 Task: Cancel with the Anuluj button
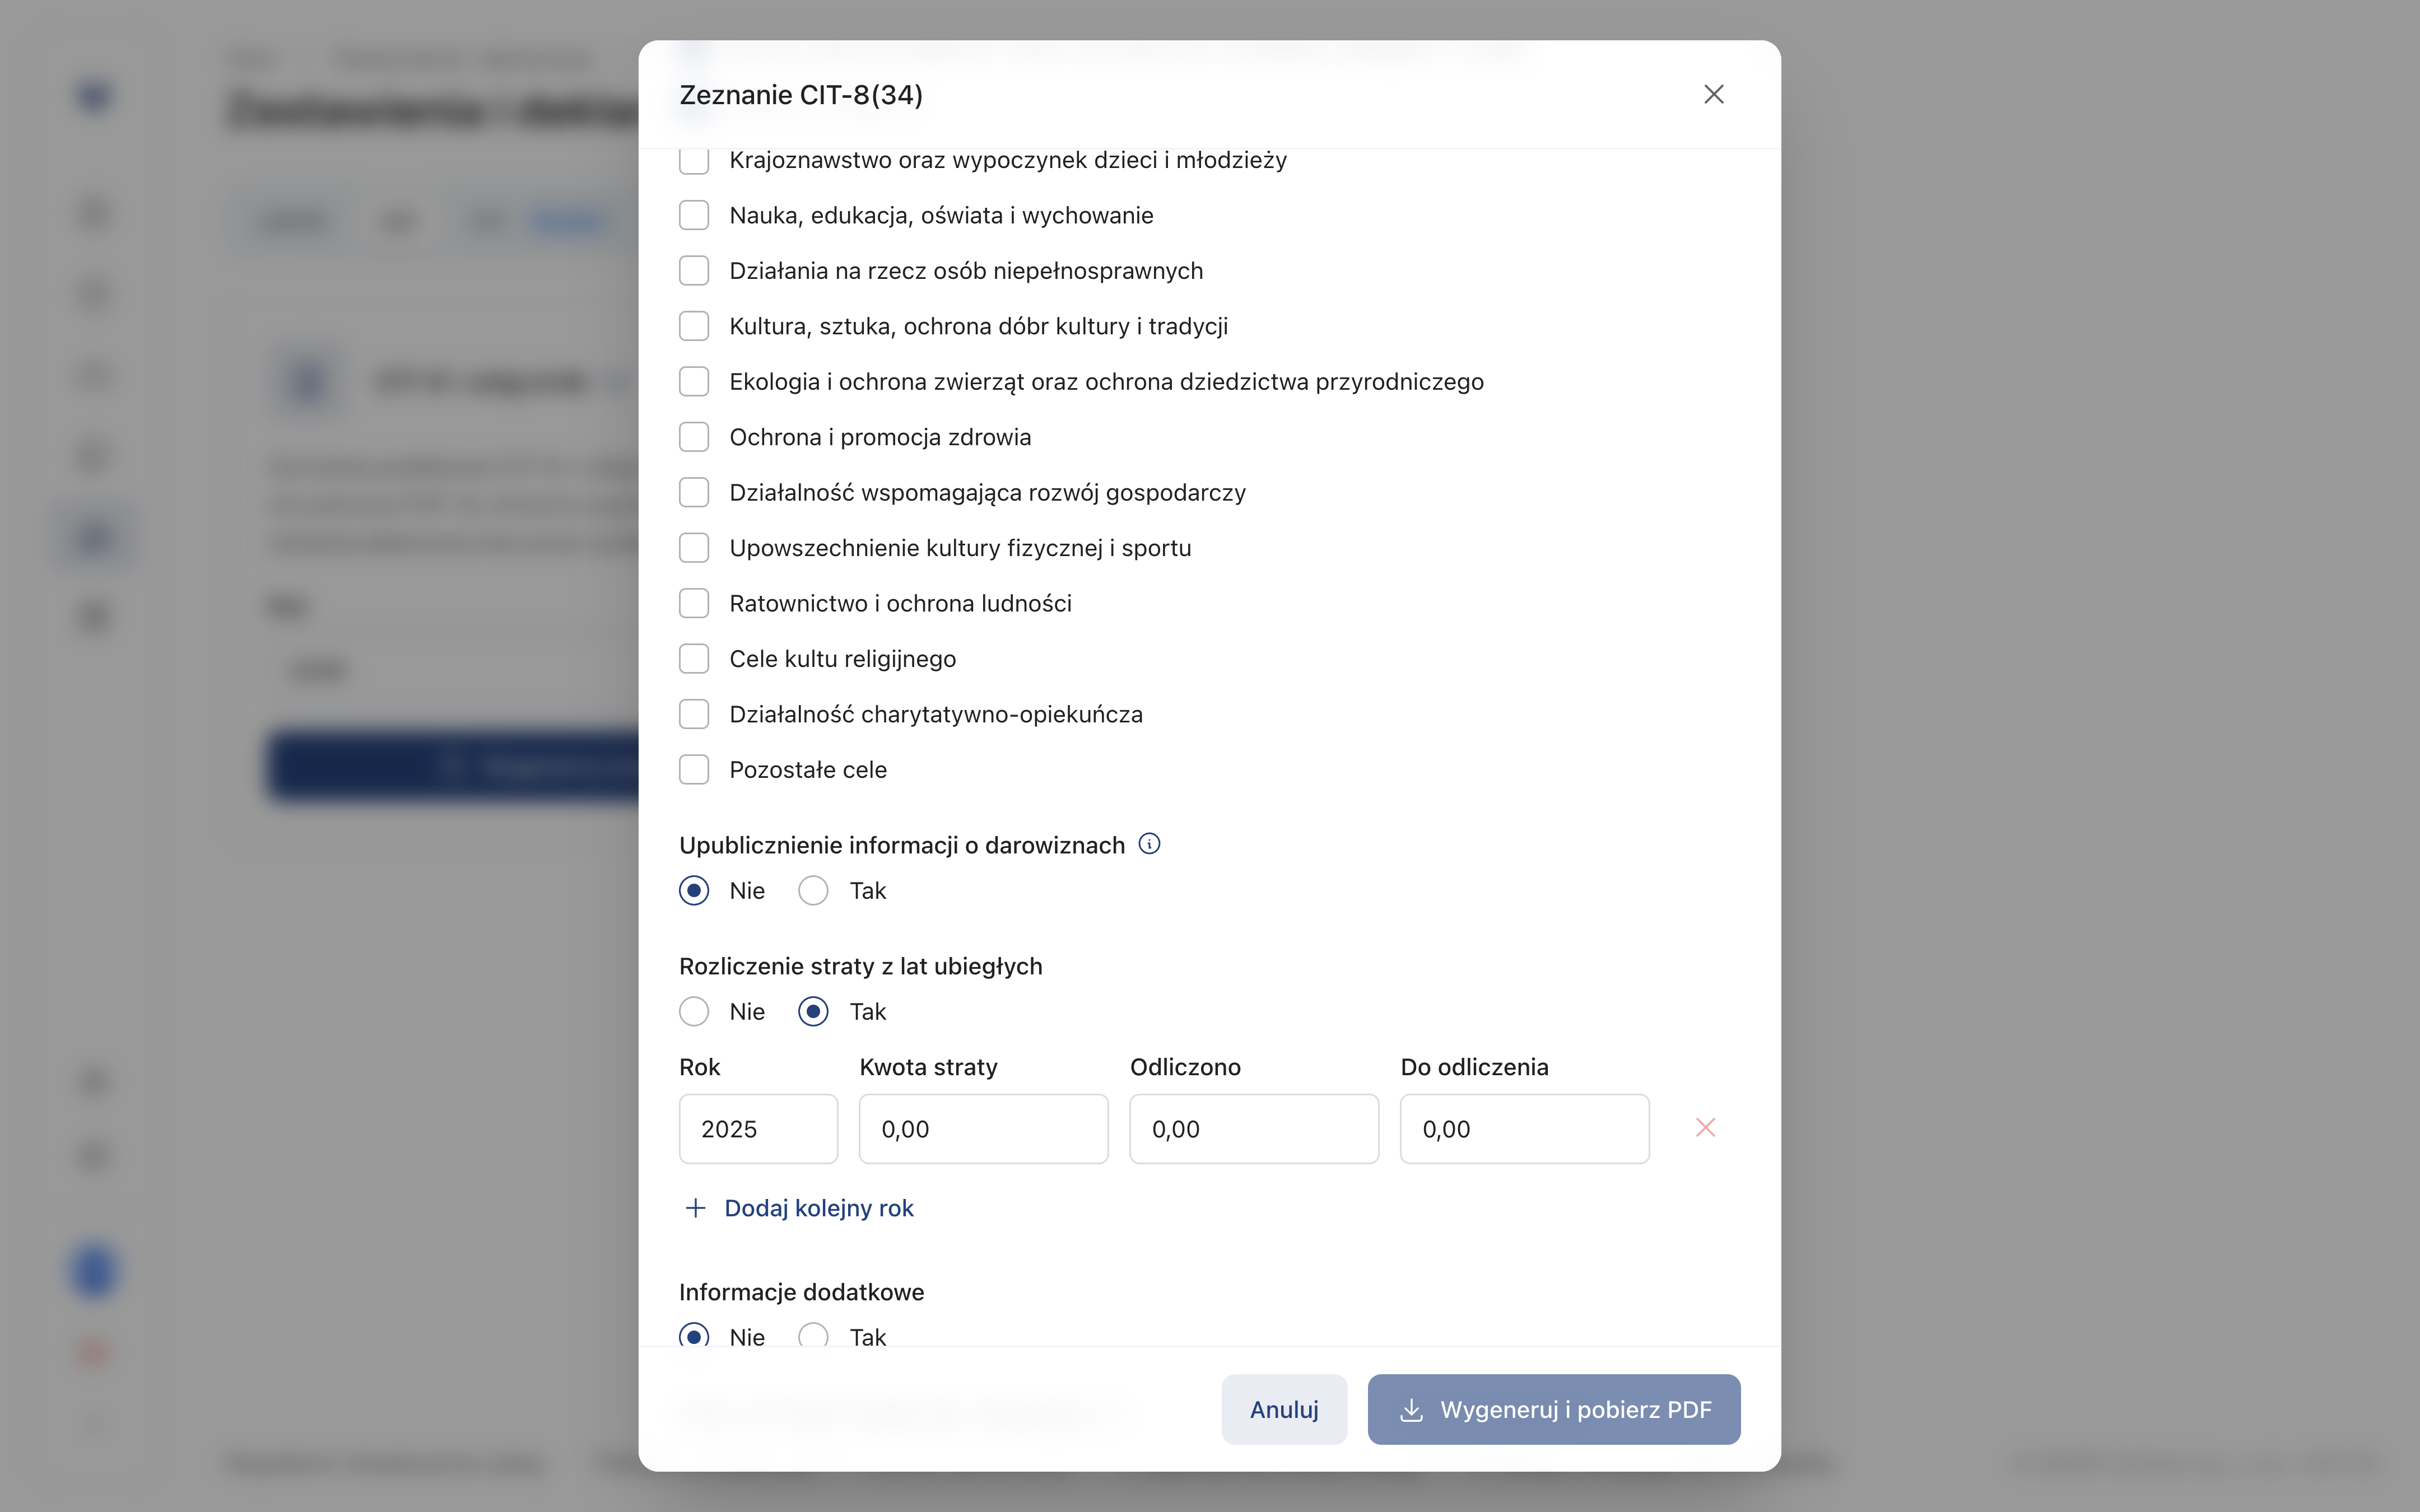[x=1284, y=1409]
